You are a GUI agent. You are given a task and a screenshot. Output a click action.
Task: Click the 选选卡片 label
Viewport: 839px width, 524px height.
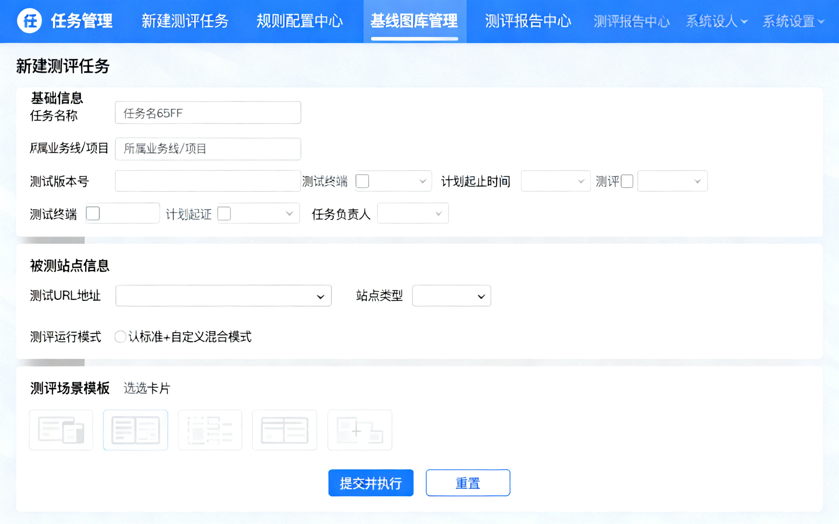click(147, 388)
